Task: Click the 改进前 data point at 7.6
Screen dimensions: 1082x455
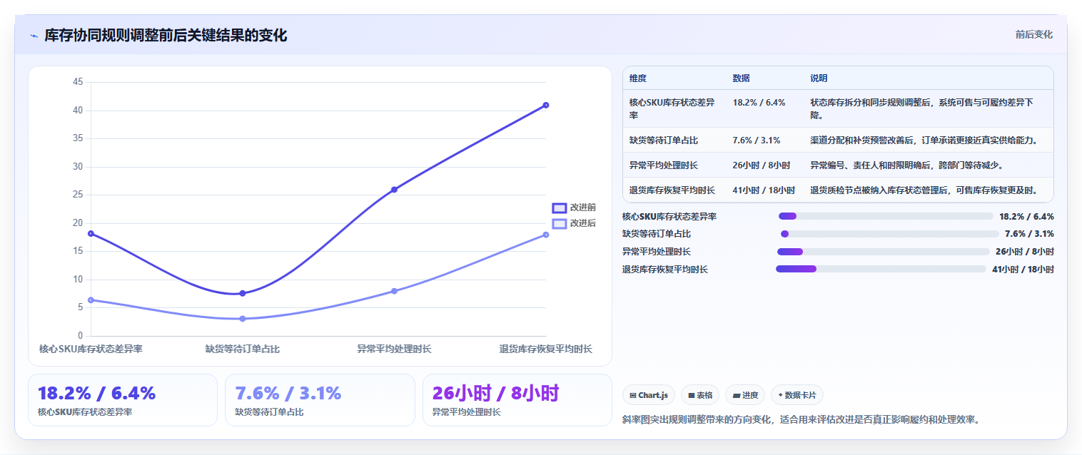Action: coord(243,293)
